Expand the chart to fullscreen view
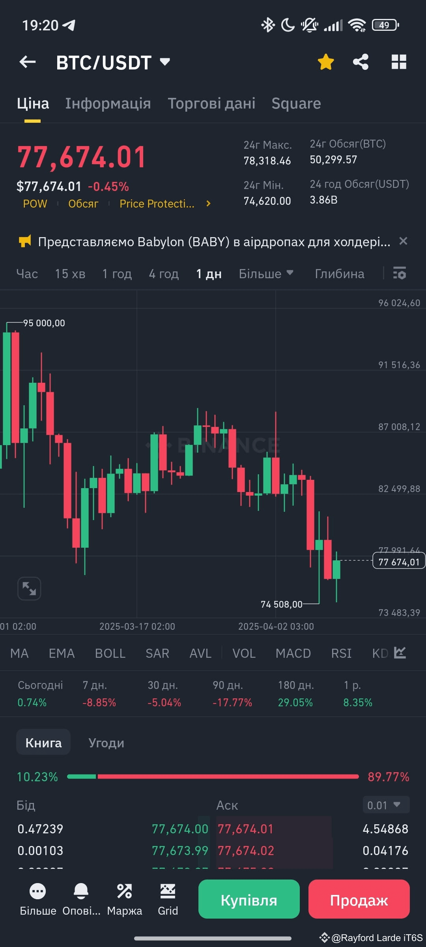The height and width of the screenshot is (947, 426). (x=29, y=588)
